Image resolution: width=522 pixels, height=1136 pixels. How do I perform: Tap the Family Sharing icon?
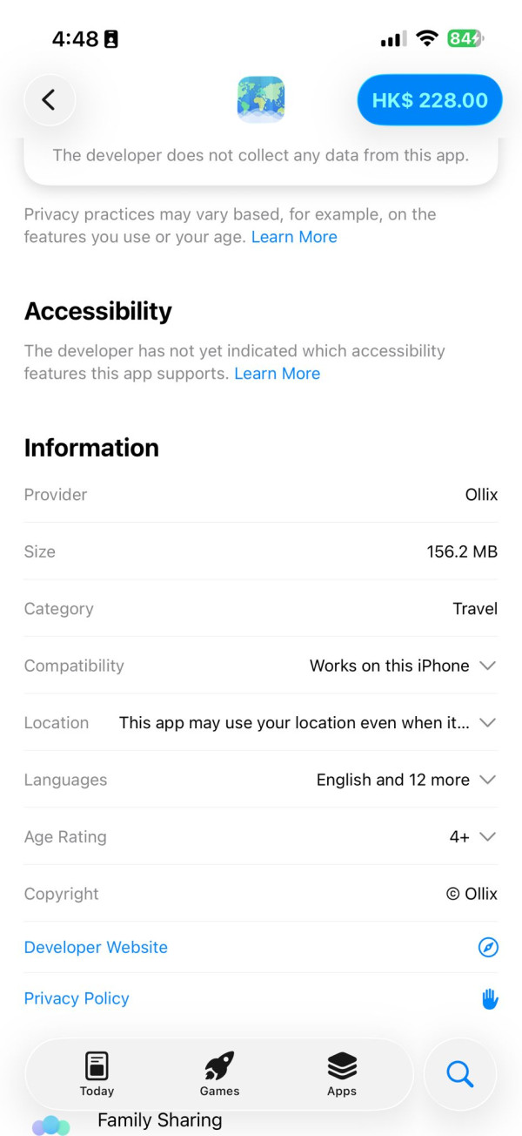pos(50,1125)
